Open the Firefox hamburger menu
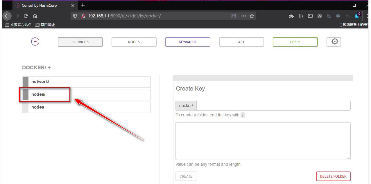 [x=368, y=16]
